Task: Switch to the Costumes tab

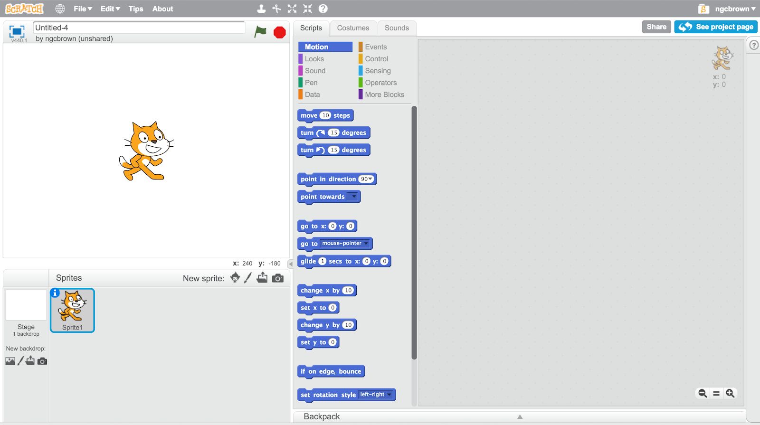Action: (353, 28)
